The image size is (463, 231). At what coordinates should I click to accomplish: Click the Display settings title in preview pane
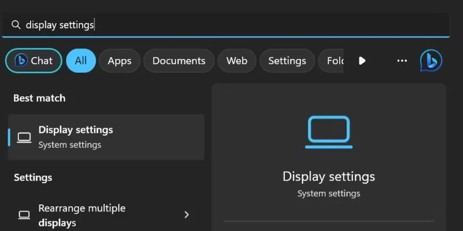(329, 177)
